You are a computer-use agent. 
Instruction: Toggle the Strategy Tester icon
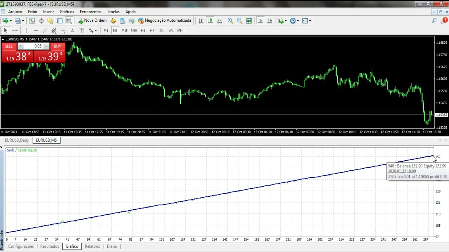(x=69, y=21)
